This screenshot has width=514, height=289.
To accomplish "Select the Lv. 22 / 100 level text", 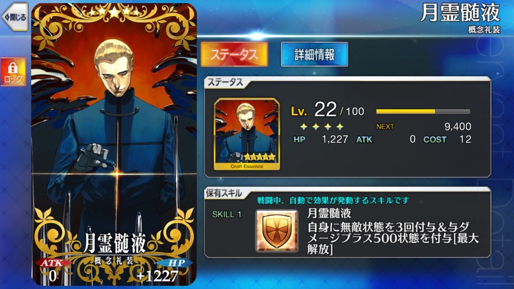I will click(x=327, y=110).
